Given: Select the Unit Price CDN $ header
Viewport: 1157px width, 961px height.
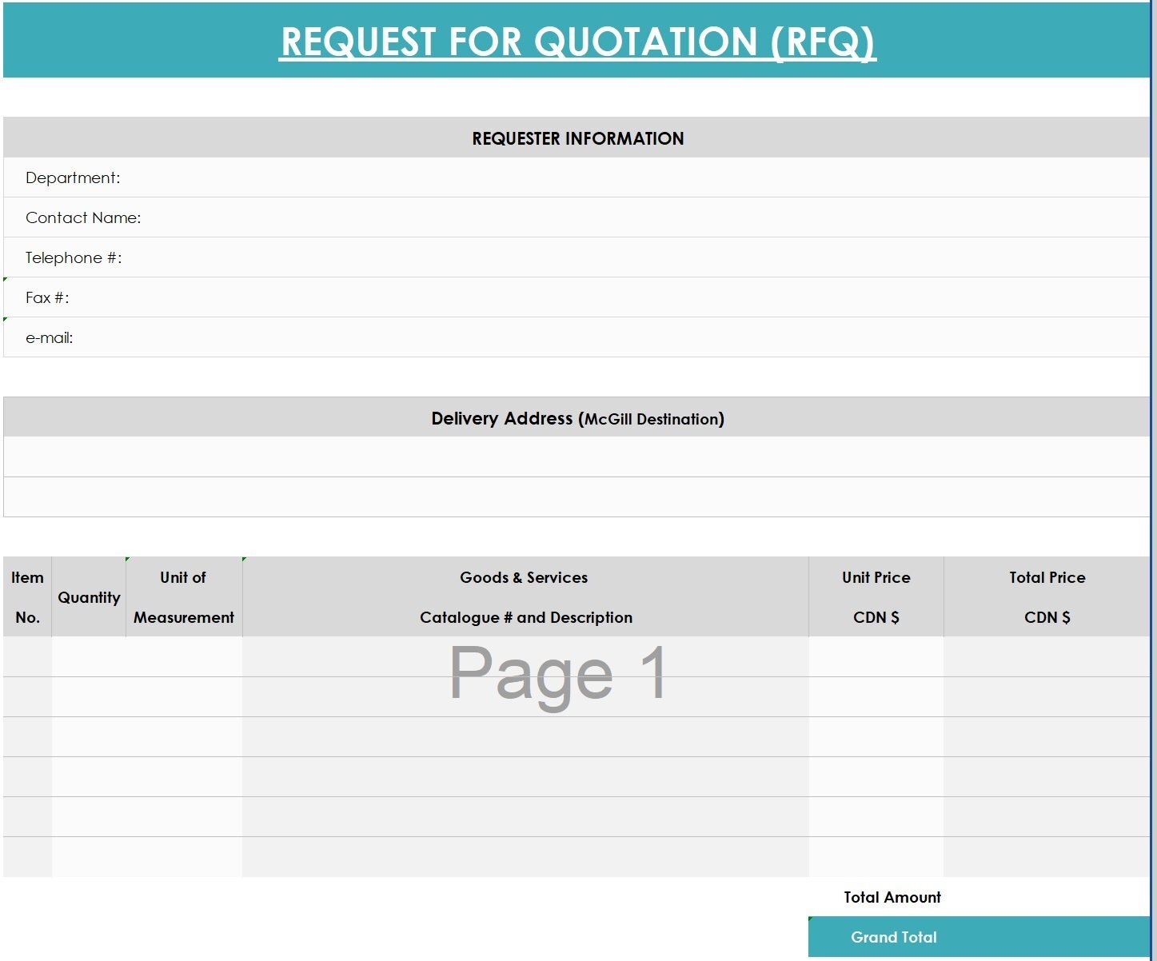Looking at the screenshot, I should click(876, 597).
